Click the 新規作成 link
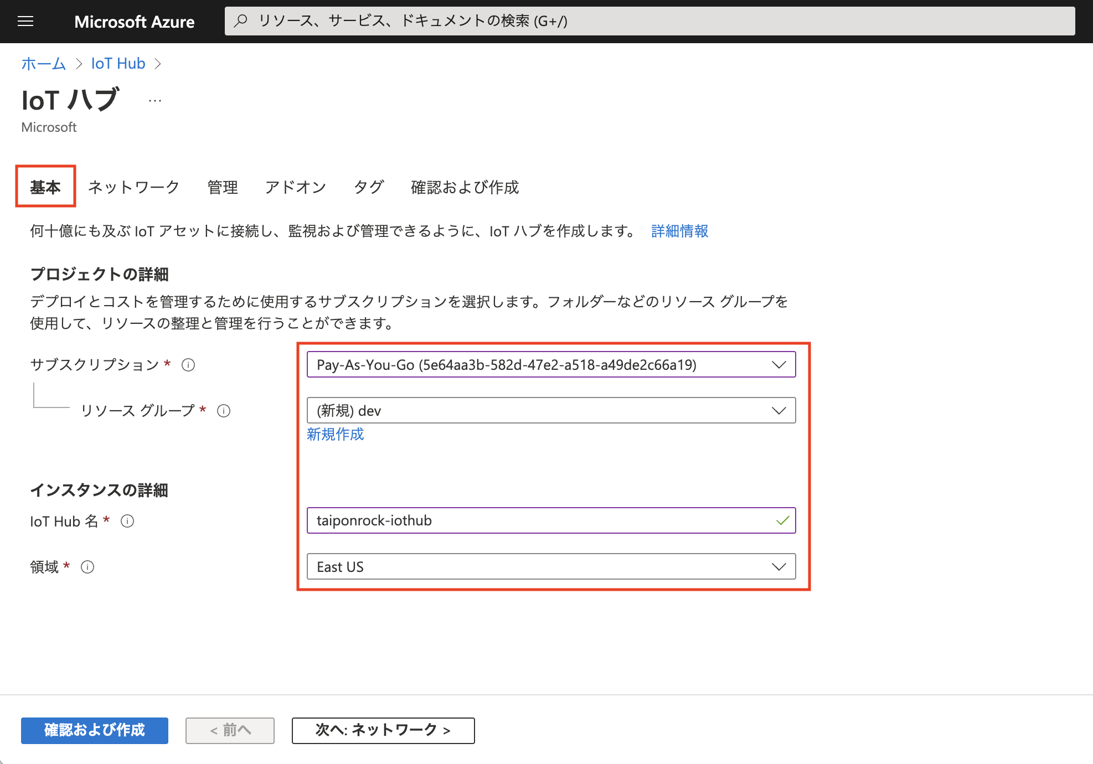The height and width of the screenshot is (764, 1093). 336,435
